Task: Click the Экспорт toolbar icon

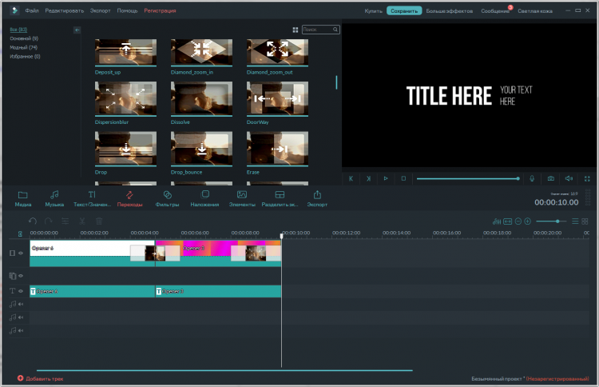Action: [x=317, y=199]
